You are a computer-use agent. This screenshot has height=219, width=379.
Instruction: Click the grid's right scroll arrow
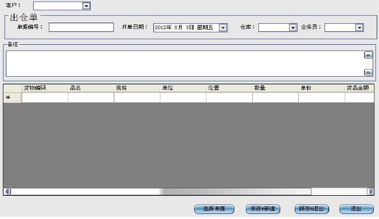[x=370, y=192]
